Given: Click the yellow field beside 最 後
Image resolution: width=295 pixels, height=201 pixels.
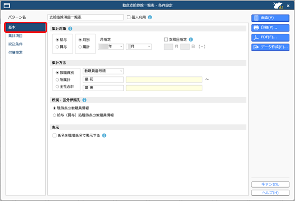Looking at the screenshot, I should point(164,88).
